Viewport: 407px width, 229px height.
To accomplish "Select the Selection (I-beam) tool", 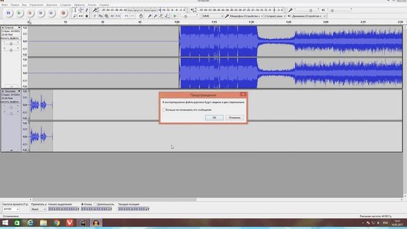I will [75, 10].
